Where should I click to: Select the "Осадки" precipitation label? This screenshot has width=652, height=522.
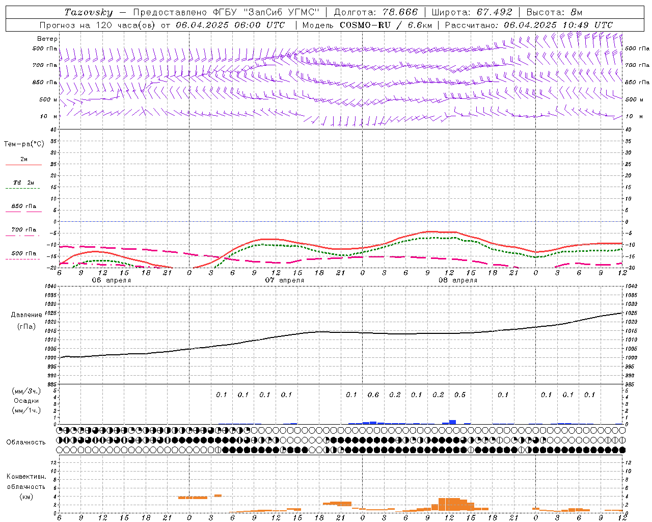(26, 401)
